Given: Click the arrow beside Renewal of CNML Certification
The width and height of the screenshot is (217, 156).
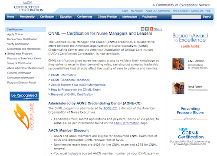Looking at the screenshot, I should pos(49,94).
